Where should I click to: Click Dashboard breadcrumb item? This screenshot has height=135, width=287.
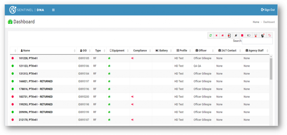click(x=269, y=22)
